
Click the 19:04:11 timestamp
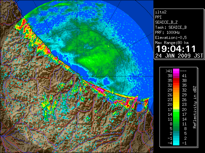tap(176, 49)
